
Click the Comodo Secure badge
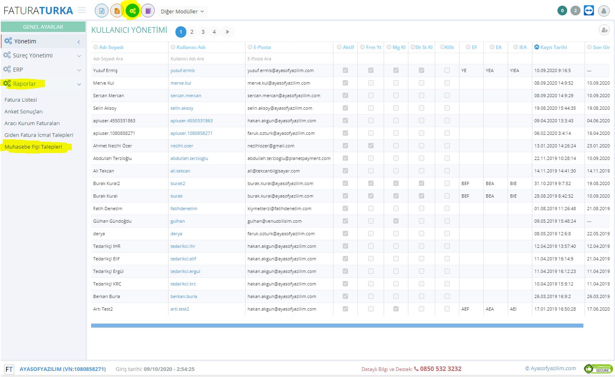coord(598,368)
